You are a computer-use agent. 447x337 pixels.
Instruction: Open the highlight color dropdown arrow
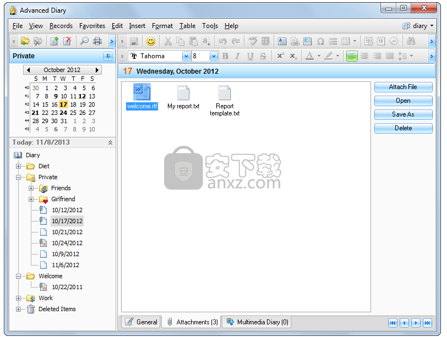click(x=338, y=56)
